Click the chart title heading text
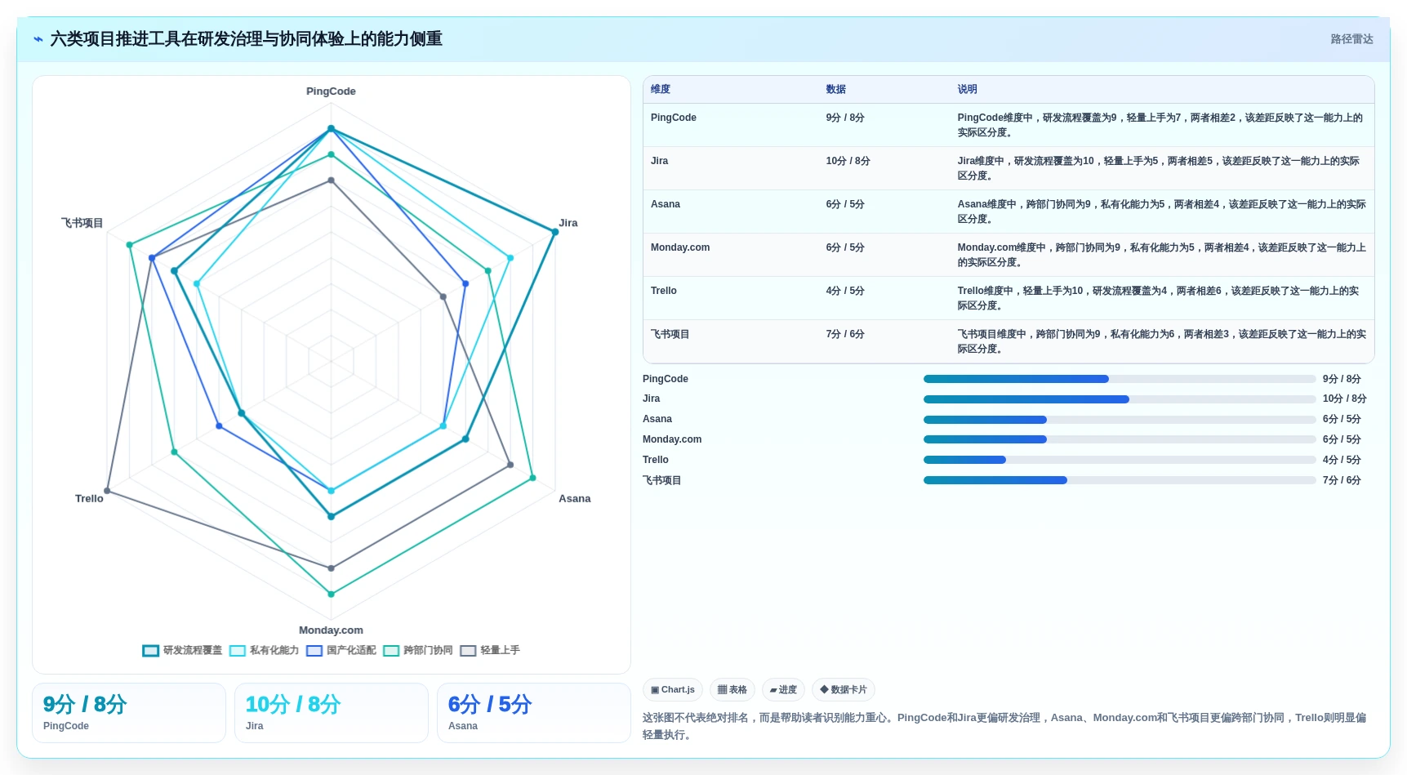Screen dimensions: 1407x775 click(246, 39)
